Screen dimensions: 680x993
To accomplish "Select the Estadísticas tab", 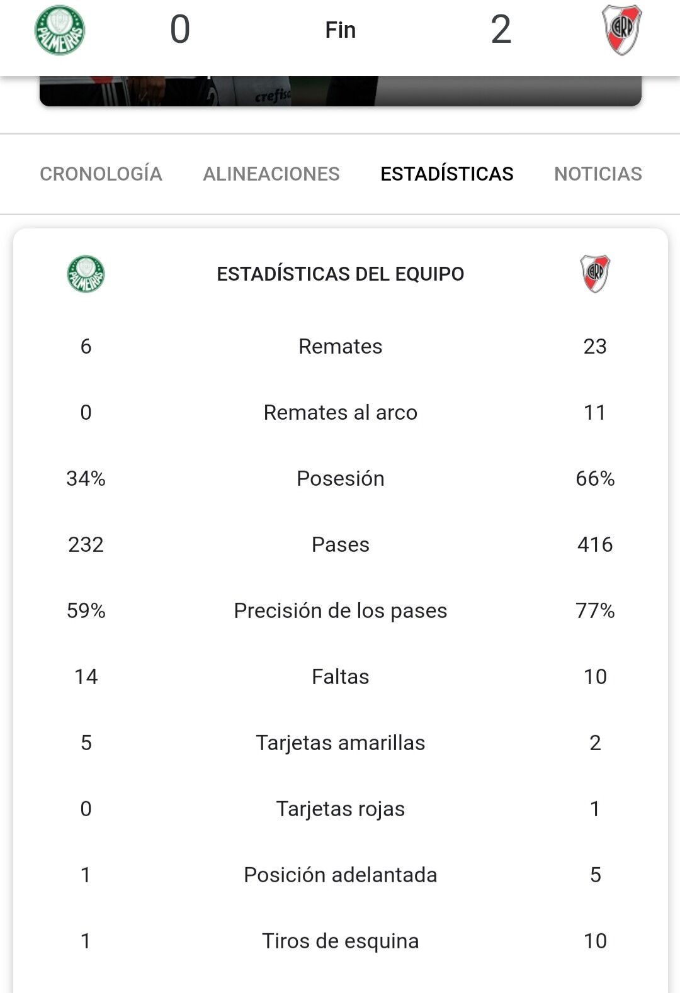I will click(x=447, y=174).
